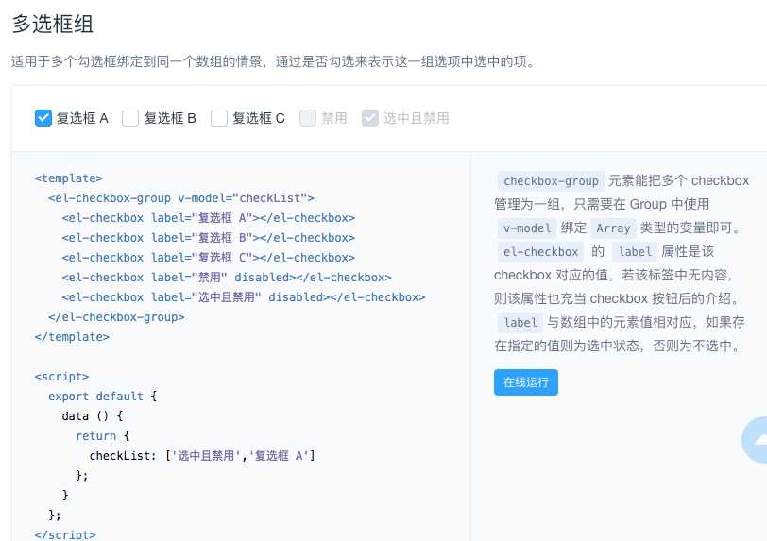Screen dimensions: 767x541
Task: Uncheck the 复选框 A checkbox
Action: point(43,118)
